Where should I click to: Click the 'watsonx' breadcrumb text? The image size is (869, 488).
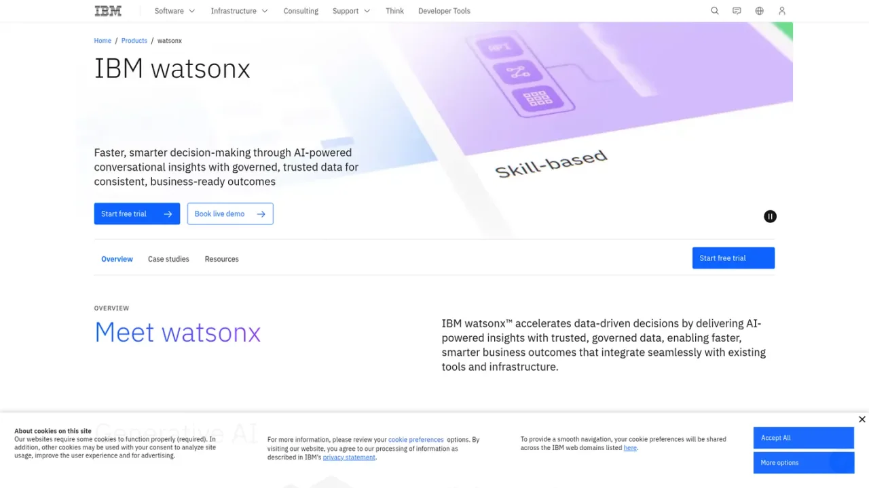(x=170, y=41)
